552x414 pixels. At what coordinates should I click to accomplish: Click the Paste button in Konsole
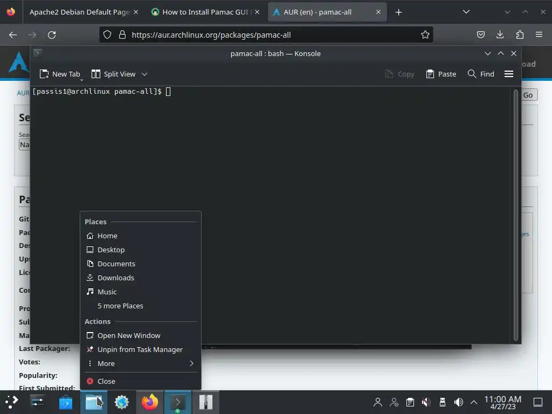441,74
